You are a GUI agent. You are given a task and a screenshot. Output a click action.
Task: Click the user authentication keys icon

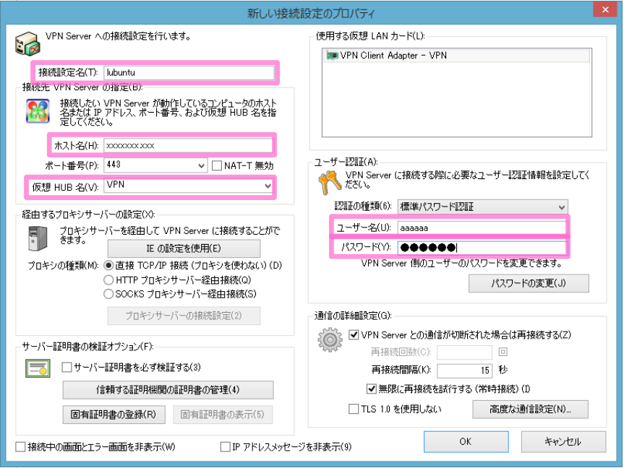coord(330,183)
